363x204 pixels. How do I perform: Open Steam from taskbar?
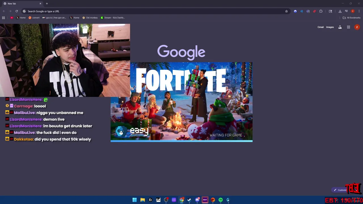[189, 200]
